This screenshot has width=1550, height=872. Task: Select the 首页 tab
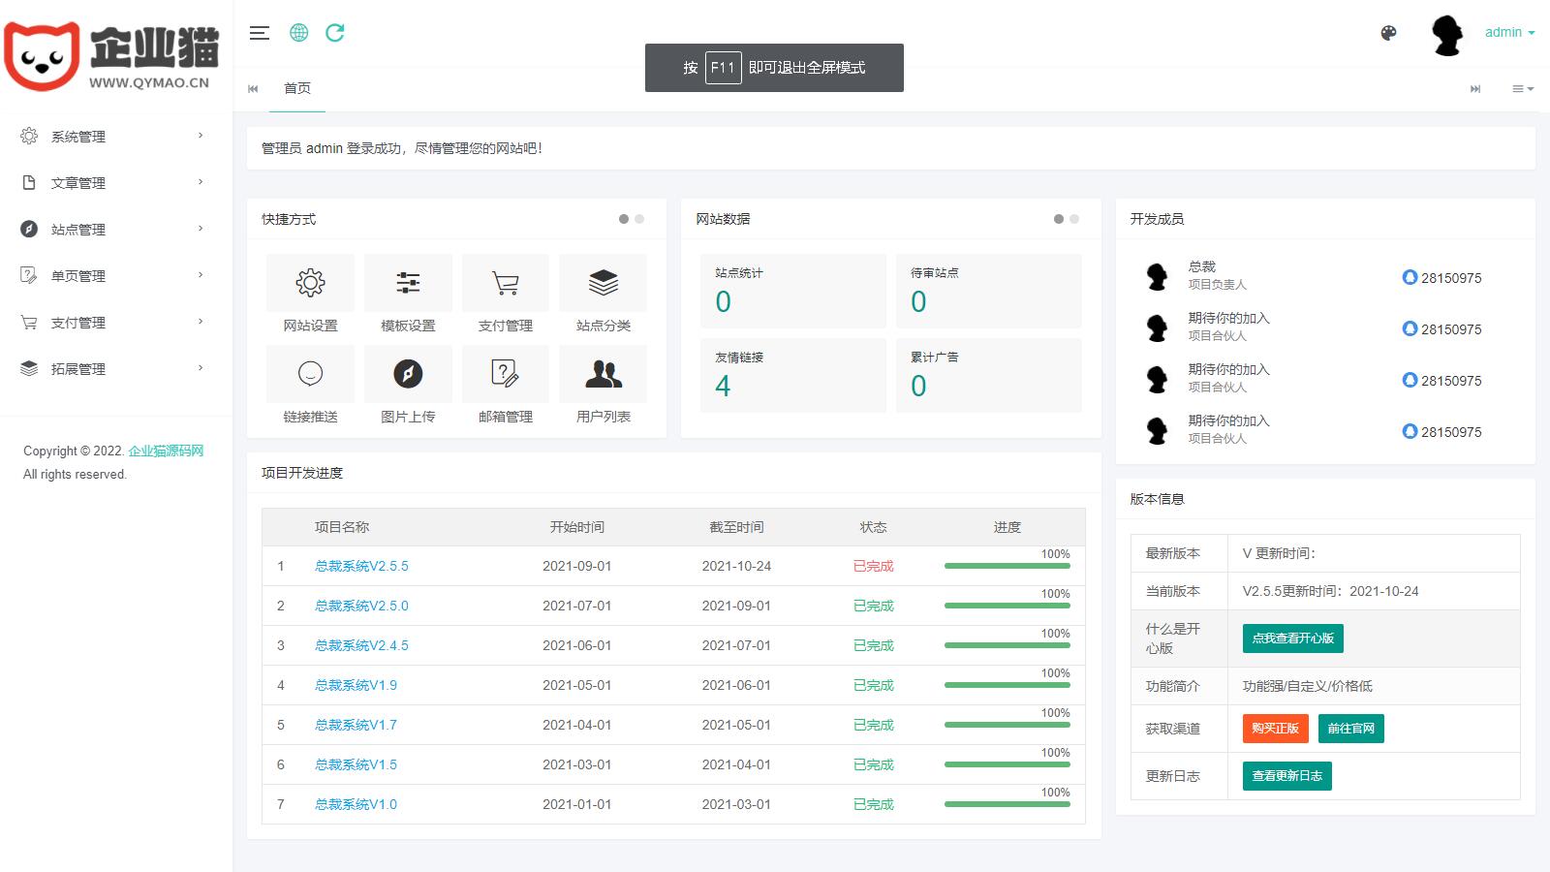[x=297, y=88]
